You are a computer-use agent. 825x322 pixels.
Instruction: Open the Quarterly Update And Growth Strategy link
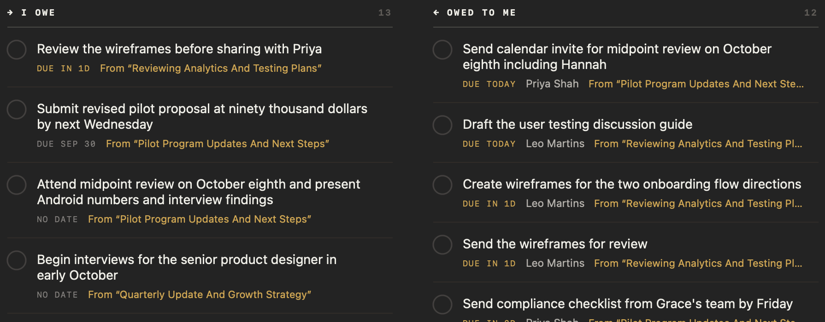coord(200,294)
